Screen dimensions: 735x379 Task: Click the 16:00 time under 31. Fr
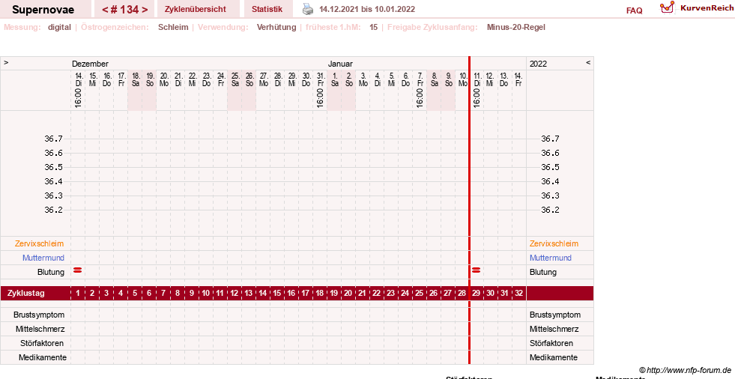320,98
